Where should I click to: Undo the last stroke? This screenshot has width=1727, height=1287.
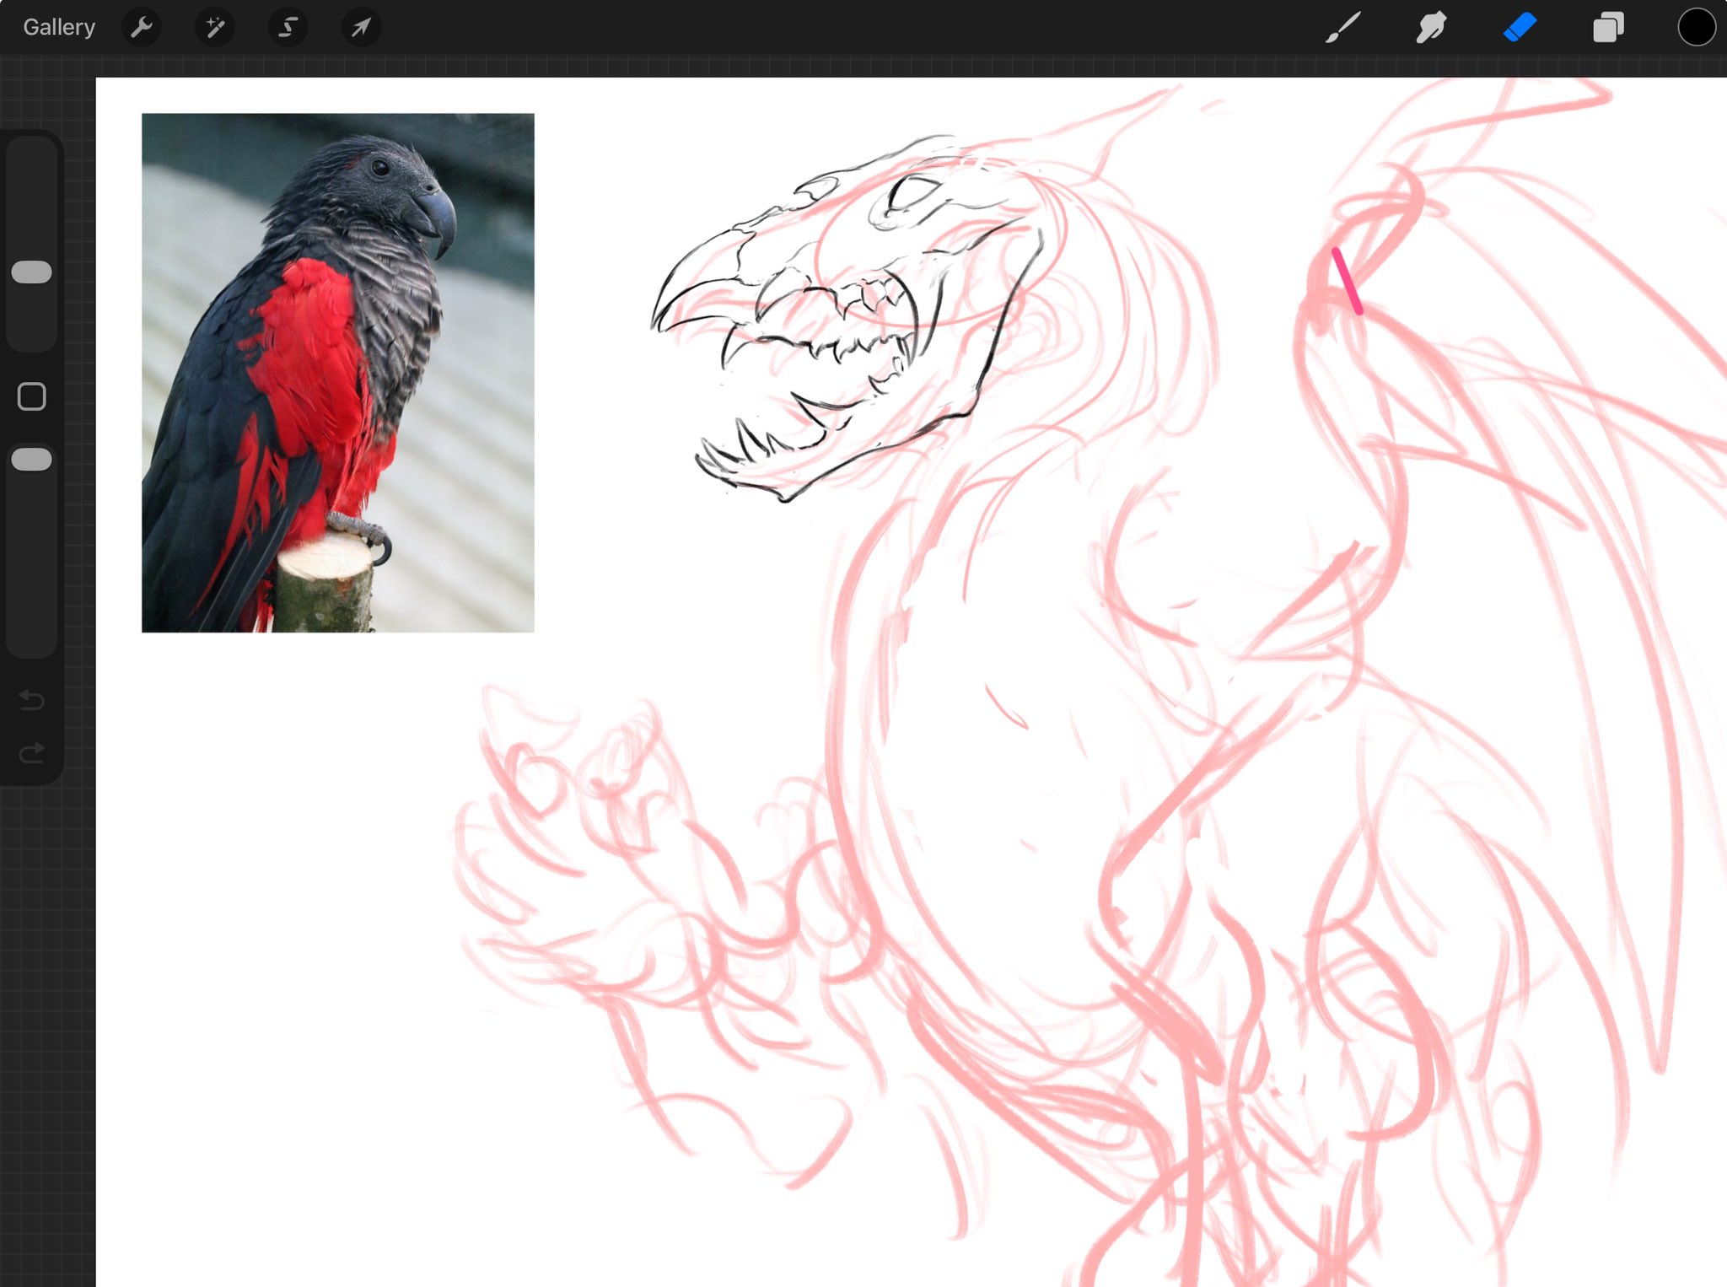(32, 700)
